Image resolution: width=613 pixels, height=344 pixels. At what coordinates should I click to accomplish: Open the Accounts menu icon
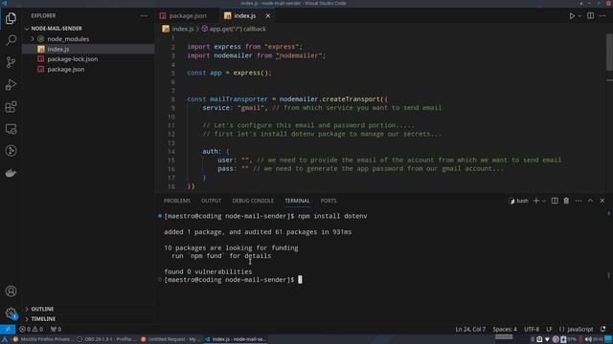[x=11, y=290]
